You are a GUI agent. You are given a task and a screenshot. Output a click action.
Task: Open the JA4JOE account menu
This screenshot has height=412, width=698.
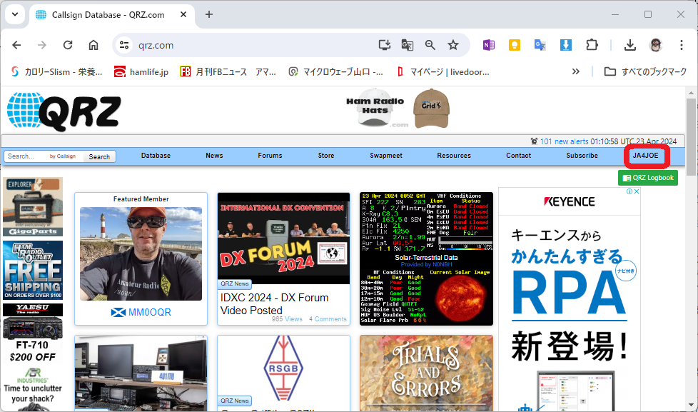[645, 156]
